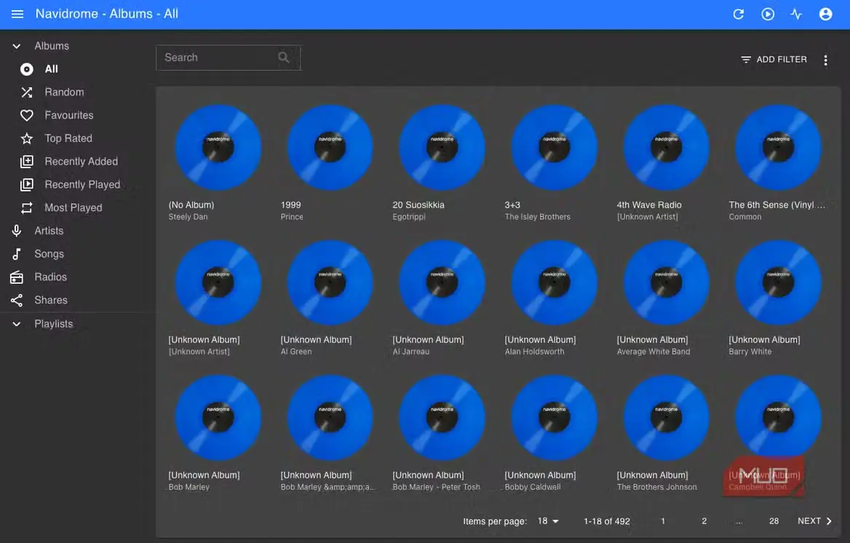Screen dimensions: 850x543
Task: Open Favourites albums view
Action: point(69,115)
